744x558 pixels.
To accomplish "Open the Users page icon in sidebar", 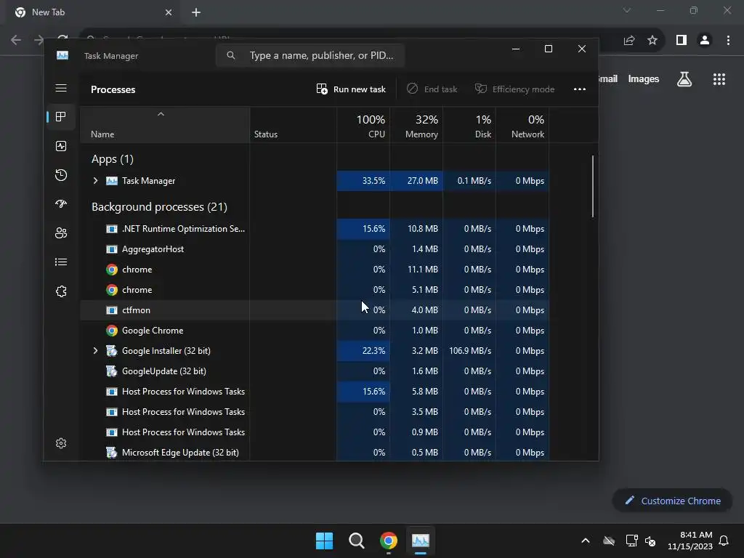I will [x=61, y=233].
